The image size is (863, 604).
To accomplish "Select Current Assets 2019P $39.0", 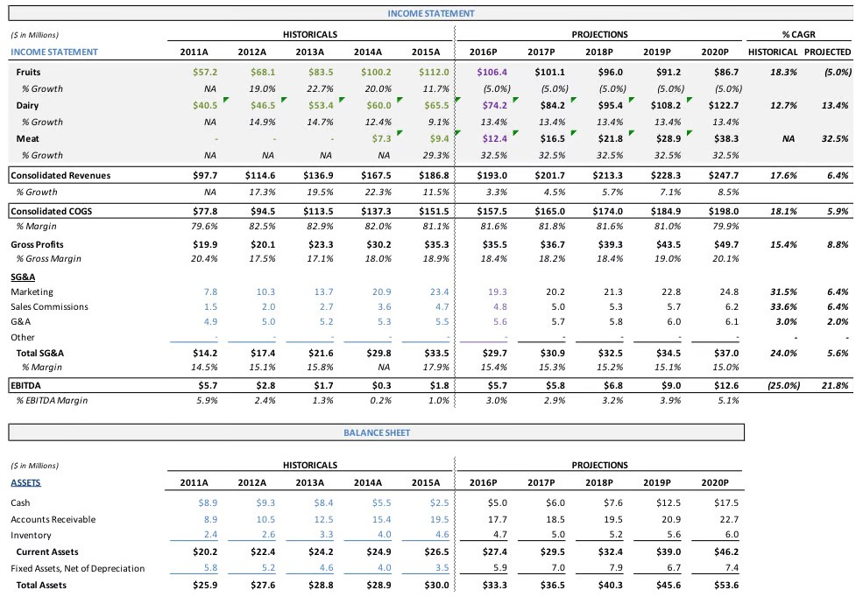I will pyautogui.click(x=668, y=551).
